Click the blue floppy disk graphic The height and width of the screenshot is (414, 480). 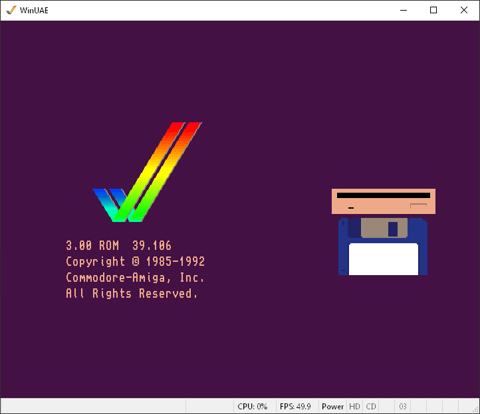(383, 247)
